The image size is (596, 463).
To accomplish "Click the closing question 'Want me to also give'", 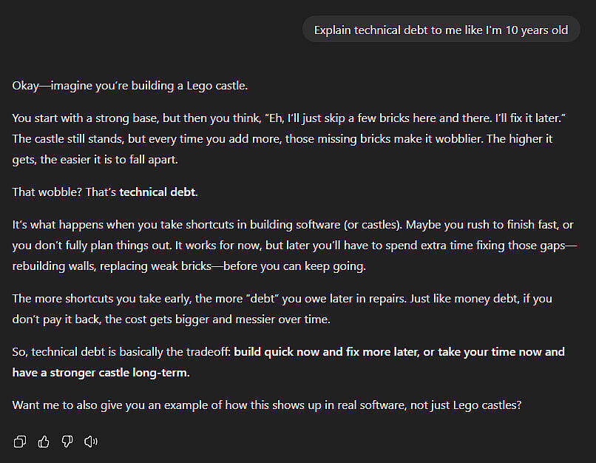I will 267,405.
